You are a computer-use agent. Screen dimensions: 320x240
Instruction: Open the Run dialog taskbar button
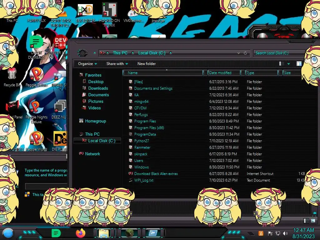(153, 233)
